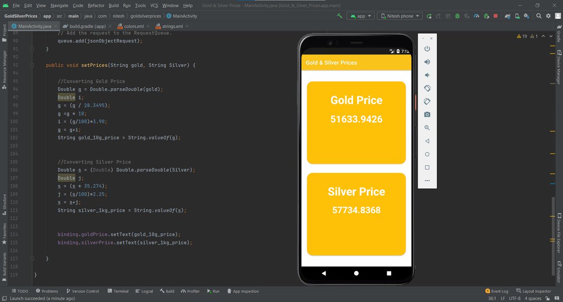Click the Rerun app icon
Screen dimensions: 563x302
click(x=429, y=15)
